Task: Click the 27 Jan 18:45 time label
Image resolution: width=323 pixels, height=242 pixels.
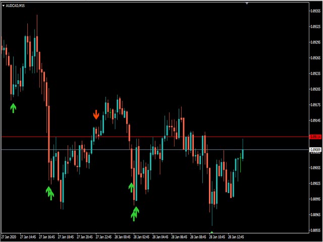Action: pyautogui.click(x=66, y=237)
